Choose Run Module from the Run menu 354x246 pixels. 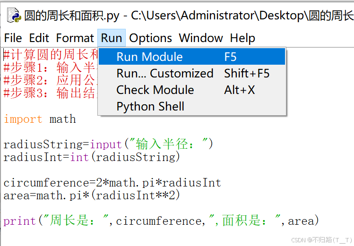[x=149, y=57]
